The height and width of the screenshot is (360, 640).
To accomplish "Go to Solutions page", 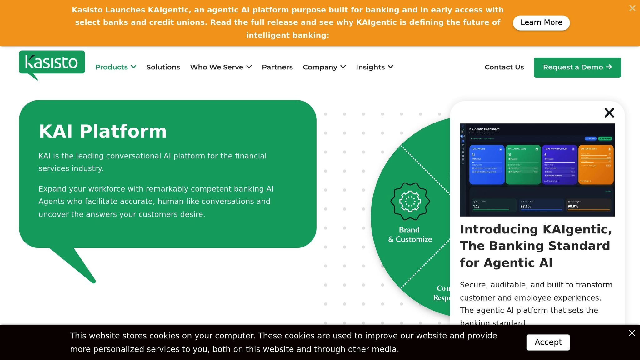I will 163,67.
